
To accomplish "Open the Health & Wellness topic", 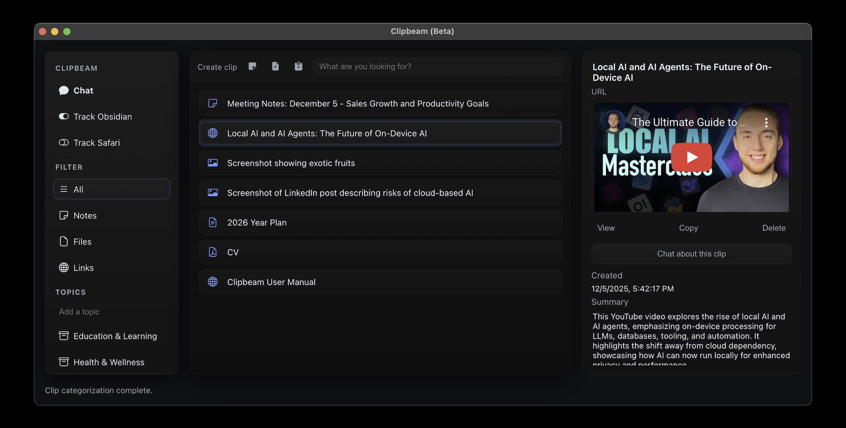I will [x=108, y=362].
